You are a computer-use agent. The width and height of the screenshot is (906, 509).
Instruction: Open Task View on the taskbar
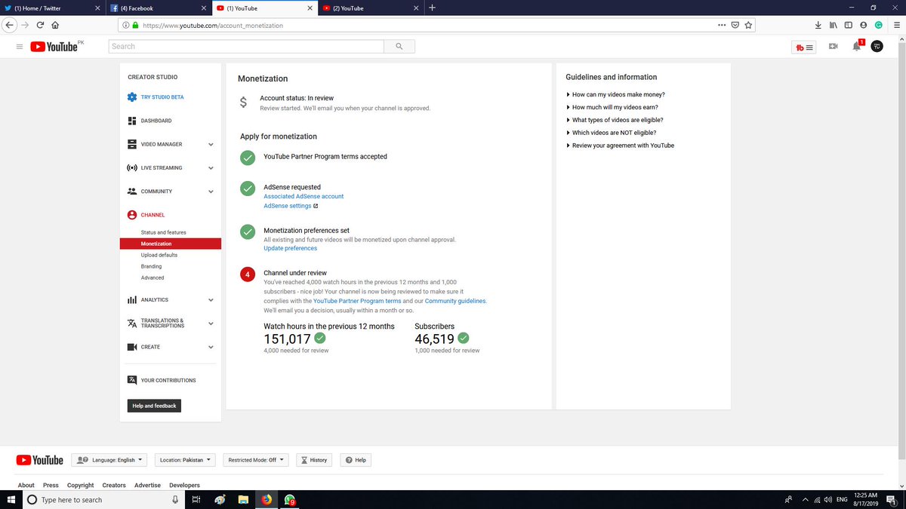tap(195, 499)
